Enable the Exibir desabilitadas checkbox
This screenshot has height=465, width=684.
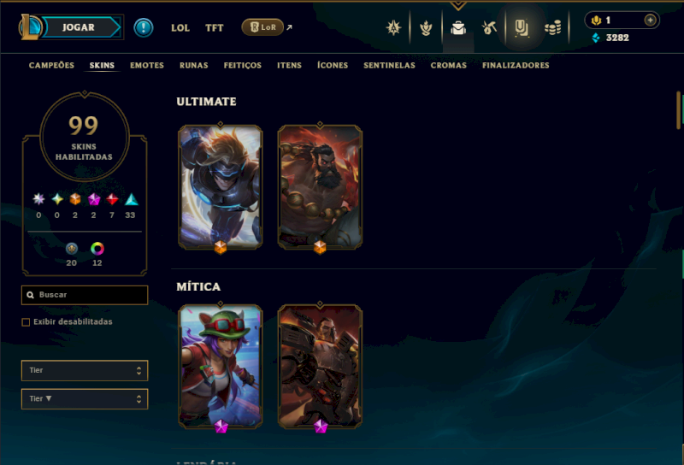point(26,322)
